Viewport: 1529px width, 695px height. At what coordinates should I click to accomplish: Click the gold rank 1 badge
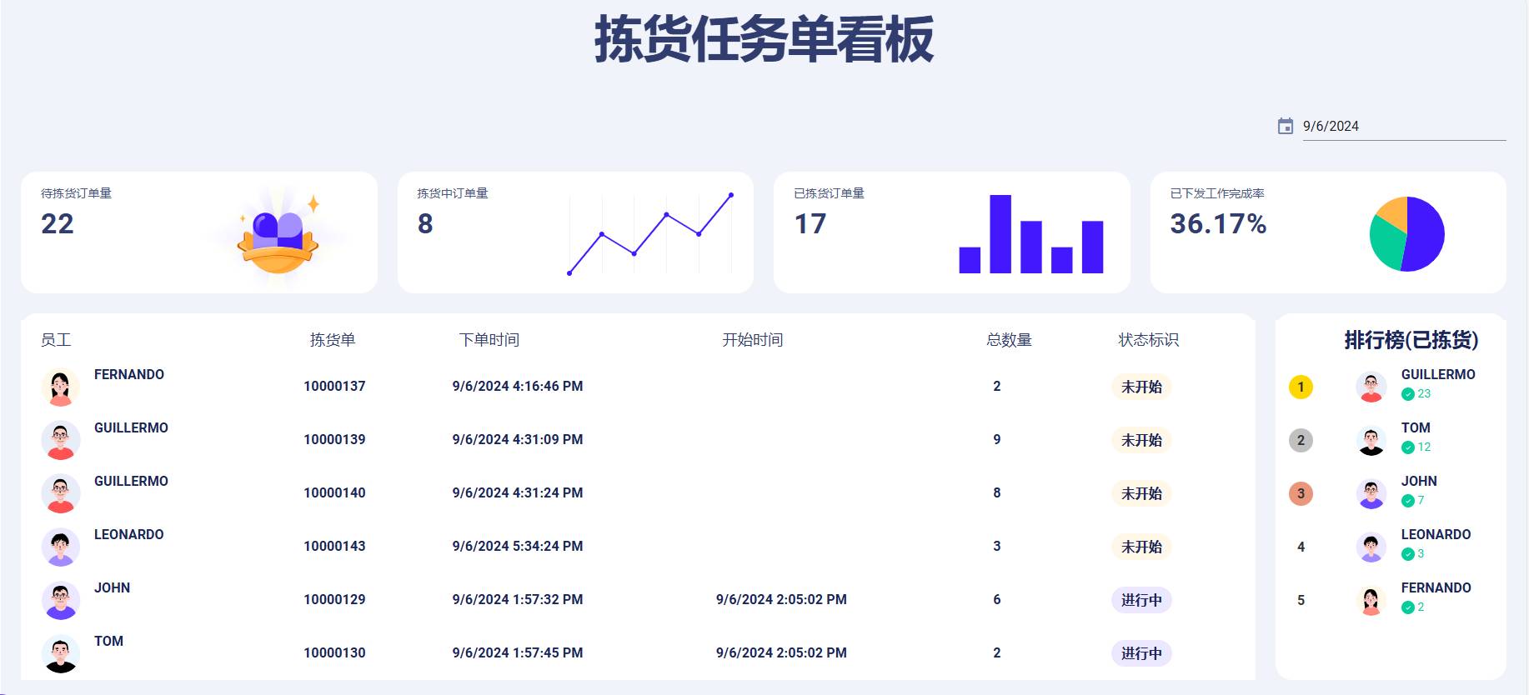(1301, 387)
